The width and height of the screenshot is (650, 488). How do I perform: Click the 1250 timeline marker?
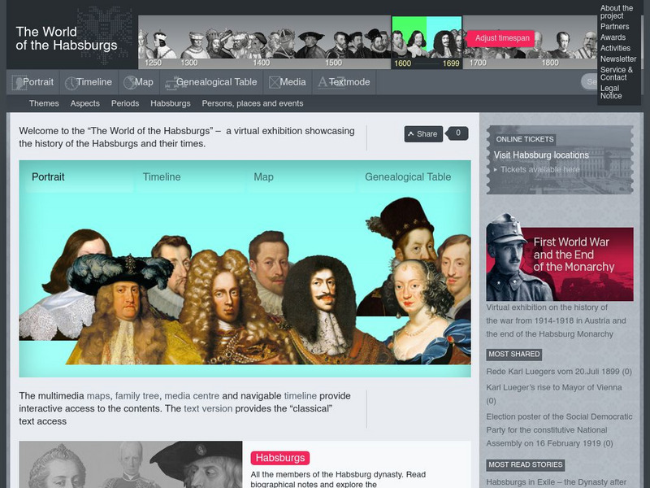(x=153, y=63)
